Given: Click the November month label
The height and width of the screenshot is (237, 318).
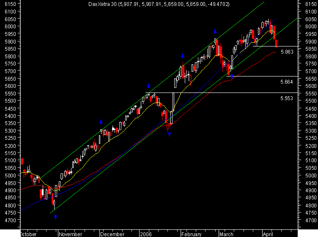Looking at the screenshot, I should (70, 234).
